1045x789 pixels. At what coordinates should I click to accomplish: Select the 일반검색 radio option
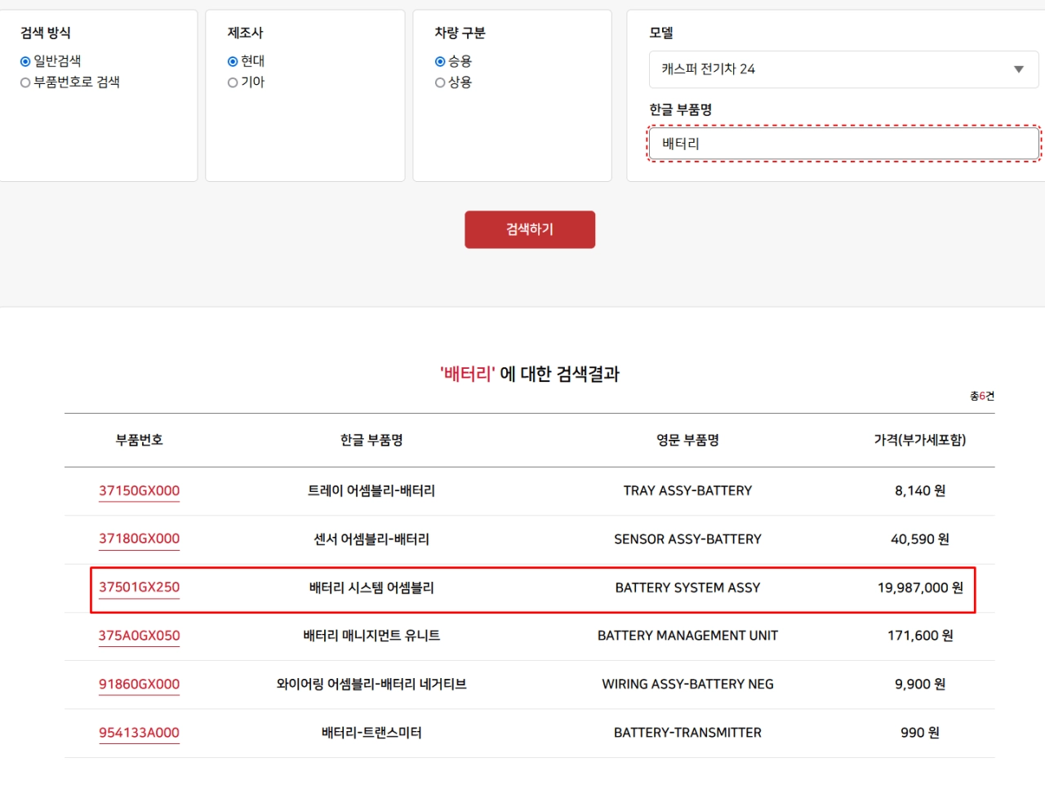tap(25, 61)
